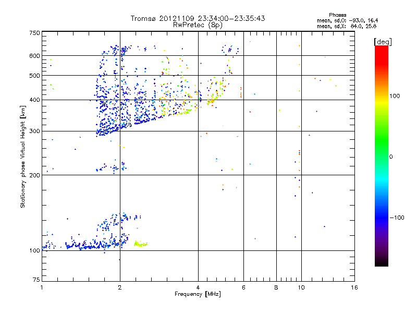Click the x-axis tick label '16'
Screen dimensions: 417x313
pos(354,287)
